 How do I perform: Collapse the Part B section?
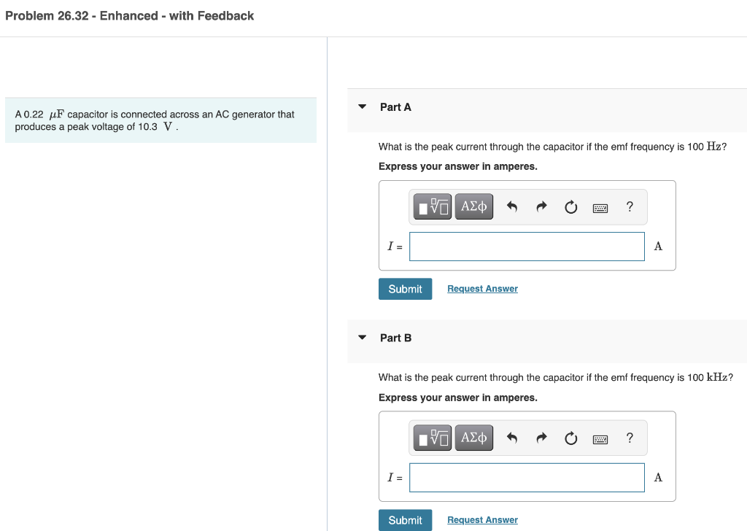pos(362,338)
